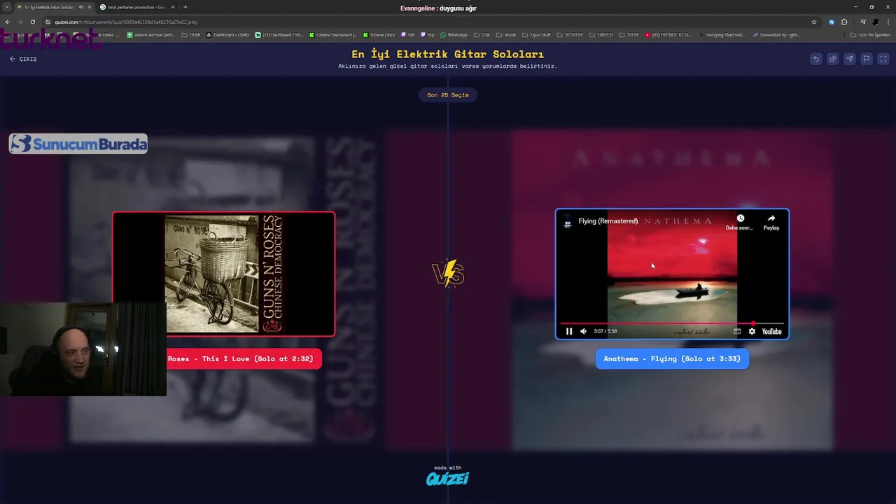896x504 pixels.
Task: Open the Top Twitch bookmark
Action: point(427,35)
